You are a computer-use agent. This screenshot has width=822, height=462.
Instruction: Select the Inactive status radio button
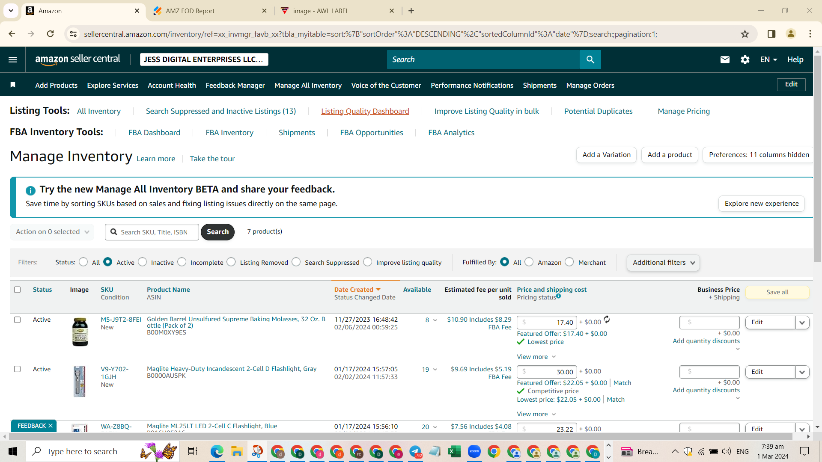click(x=143, y=262)
